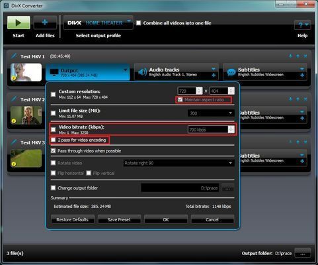Image resolution: width=318 pixels, height=265 pixels.
Task: Open the Rotate right 90 dropdown
Action: point(179,163)
